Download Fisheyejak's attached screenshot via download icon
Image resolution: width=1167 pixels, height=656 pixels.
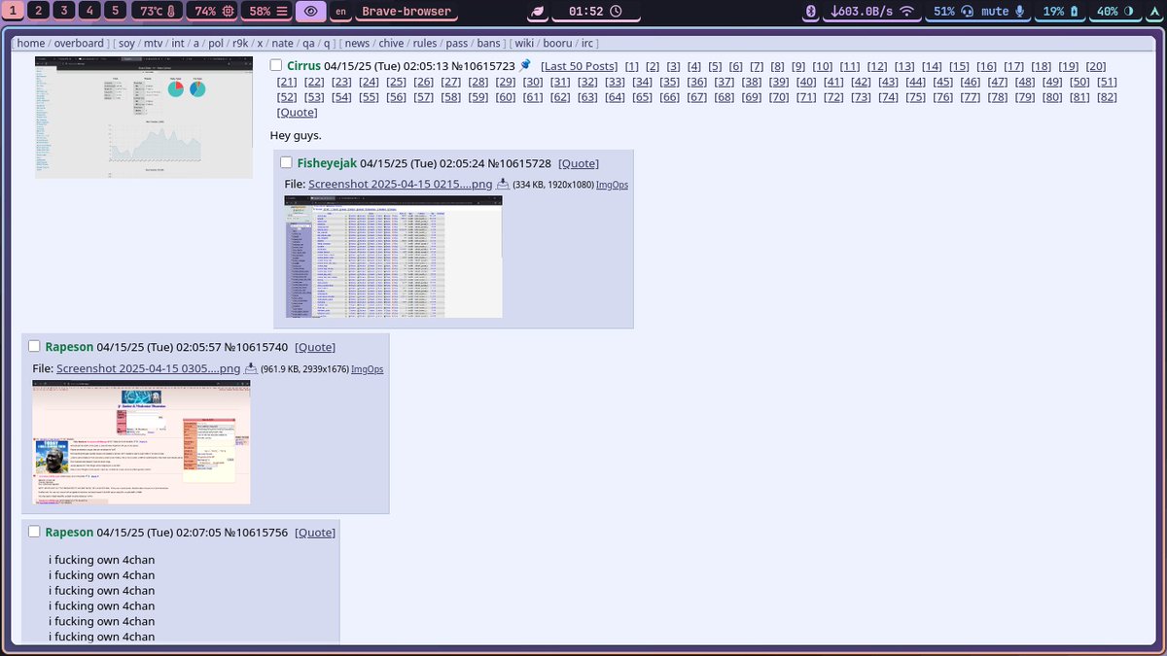point(503,184)
